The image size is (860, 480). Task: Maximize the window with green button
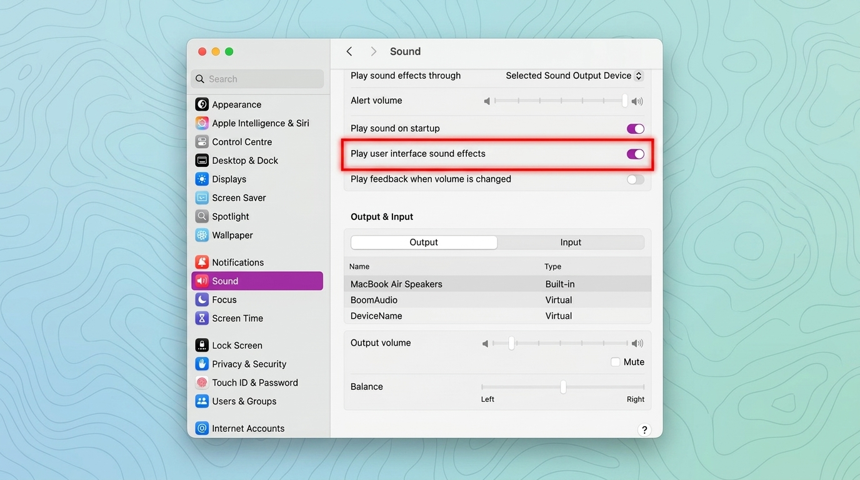pyautogui.click(x=229, y=52)
